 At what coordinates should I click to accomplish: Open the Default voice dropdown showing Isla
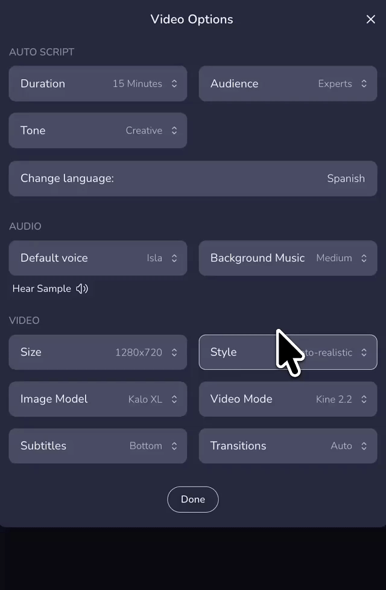[x=98, y=258]
